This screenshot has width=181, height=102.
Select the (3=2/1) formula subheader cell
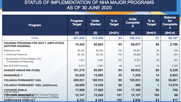tap(114, 33)
